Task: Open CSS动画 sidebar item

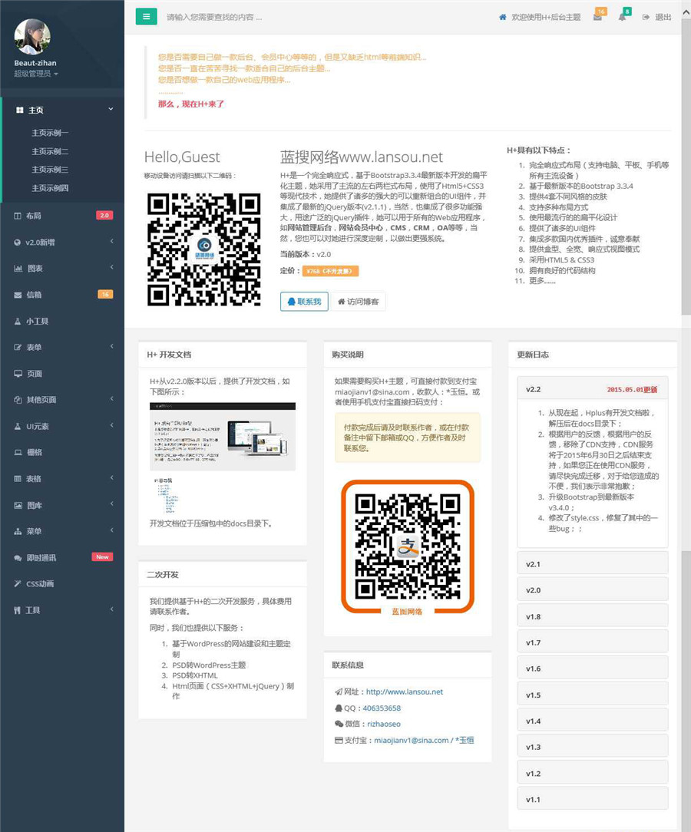Action: click(x=40, y=583)
